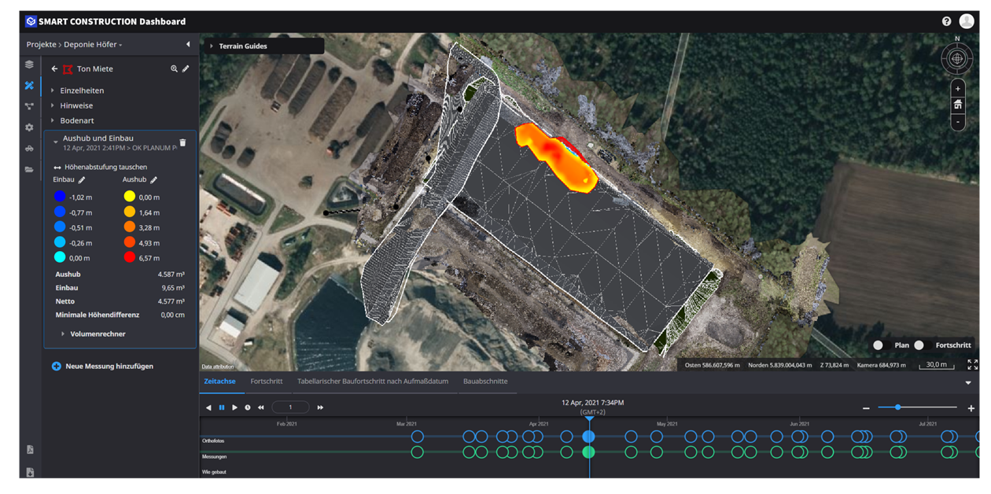Click the Projekte breadcrumb link
The image size is (991, 494).
pos(41,45)
